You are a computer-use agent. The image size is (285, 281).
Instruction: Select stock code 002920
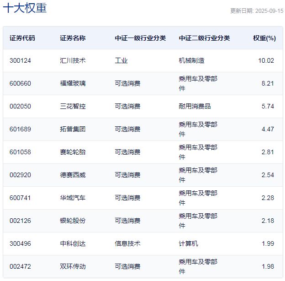[20, 175]
